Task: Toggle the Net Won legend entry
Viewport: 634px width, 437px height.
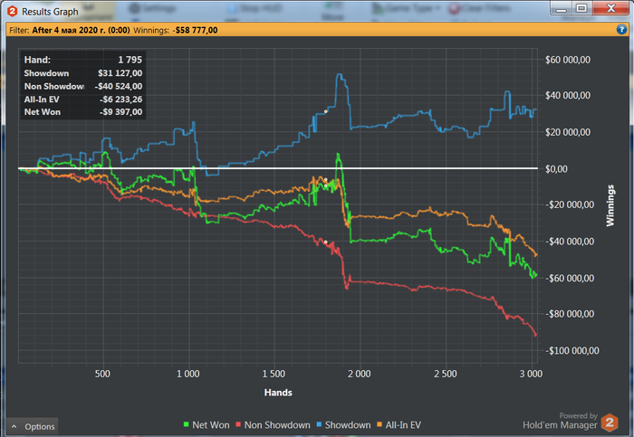Action: tap(207, 425)
